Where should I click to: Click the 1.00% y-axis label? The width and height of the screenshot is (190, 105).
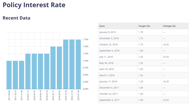point(86,61)
